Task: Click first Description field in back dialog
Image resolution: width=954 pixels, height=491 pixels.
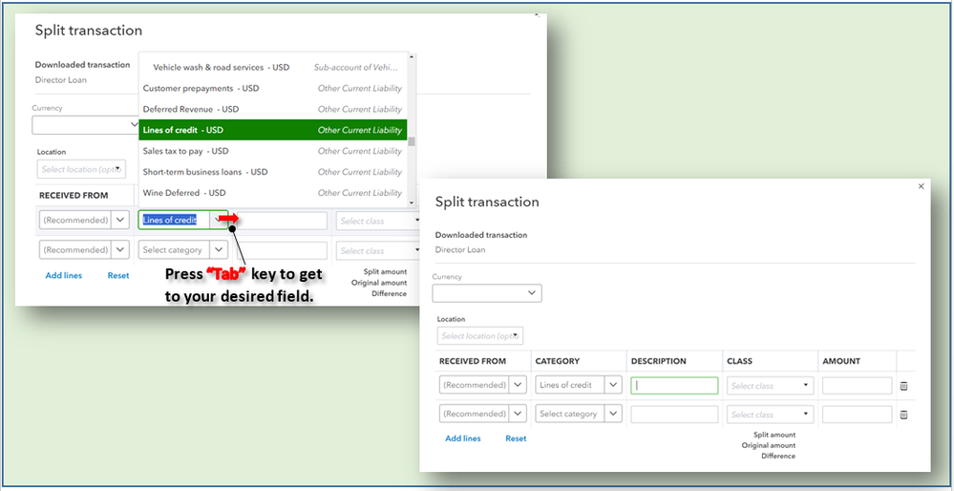Action: [x=282, y=221]
